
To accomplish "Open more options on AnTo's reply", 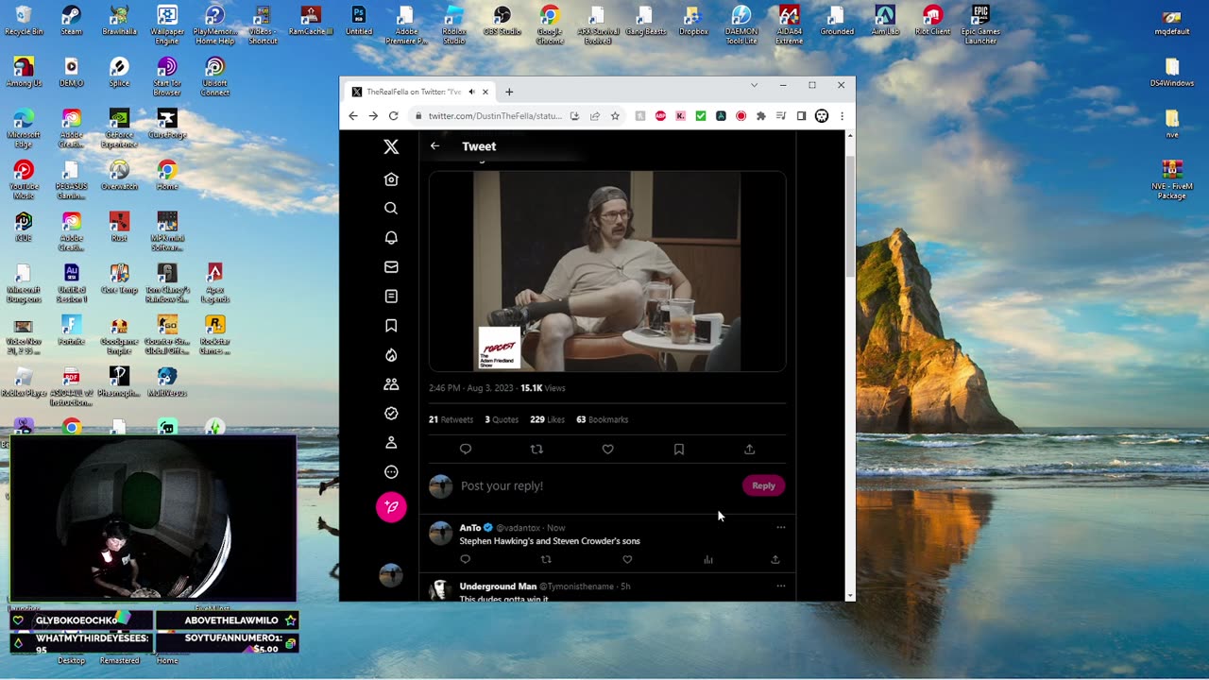I will [x=780, y=527].
